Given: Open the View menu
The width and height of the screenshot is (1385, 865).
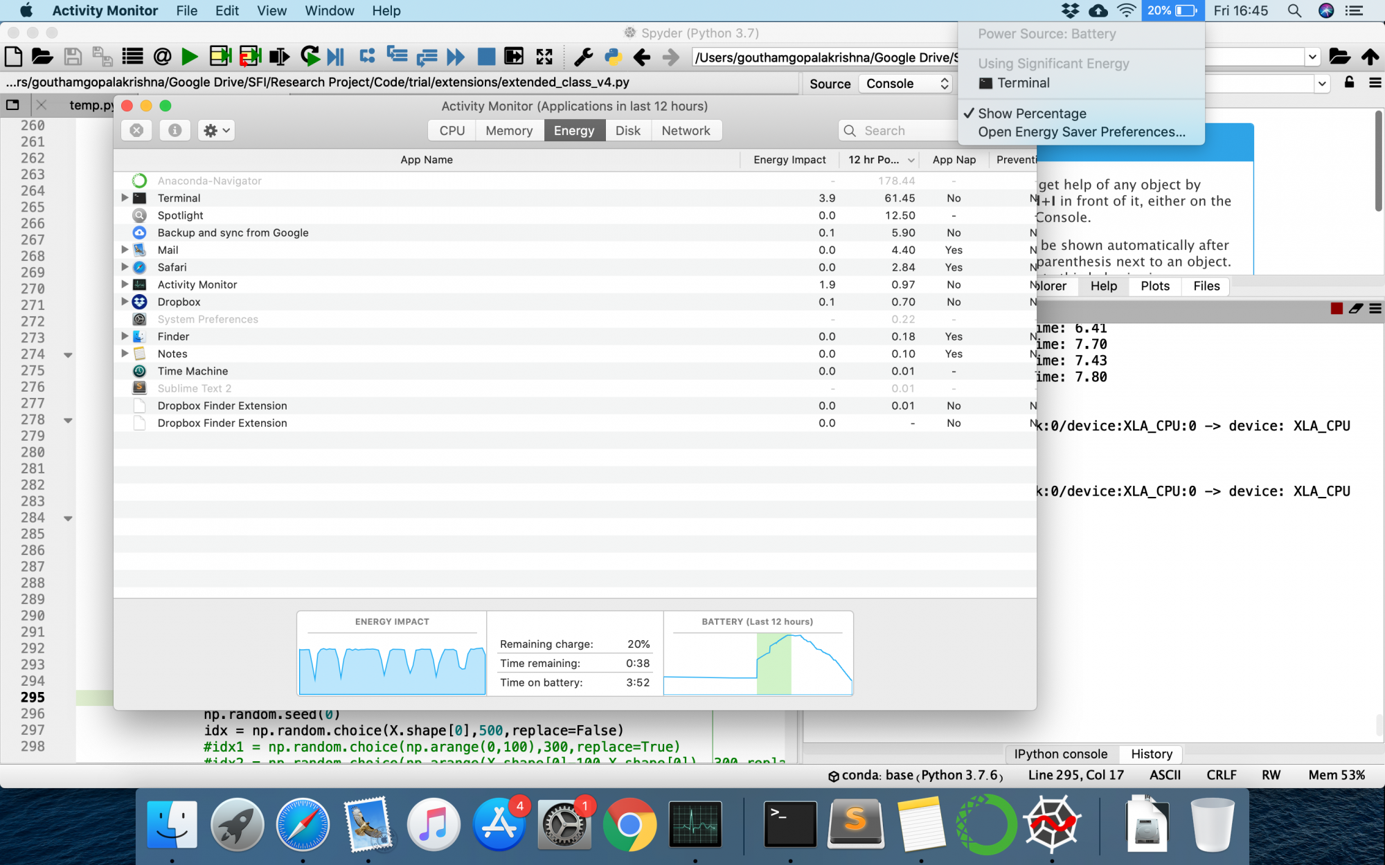Looking at the screenshot, I should click(271, 10).
